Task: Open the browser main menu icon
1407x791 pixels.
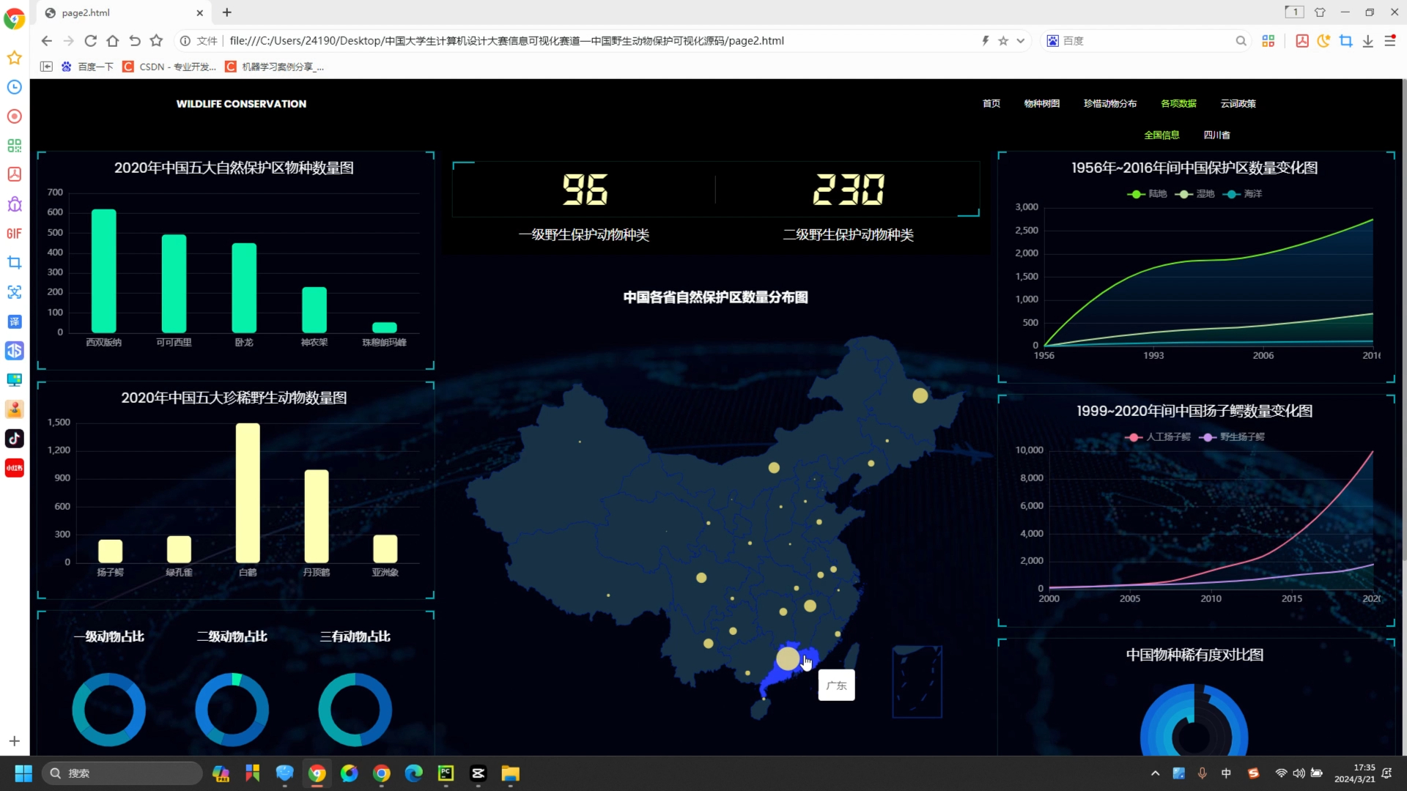Action: click(1390, 41)
